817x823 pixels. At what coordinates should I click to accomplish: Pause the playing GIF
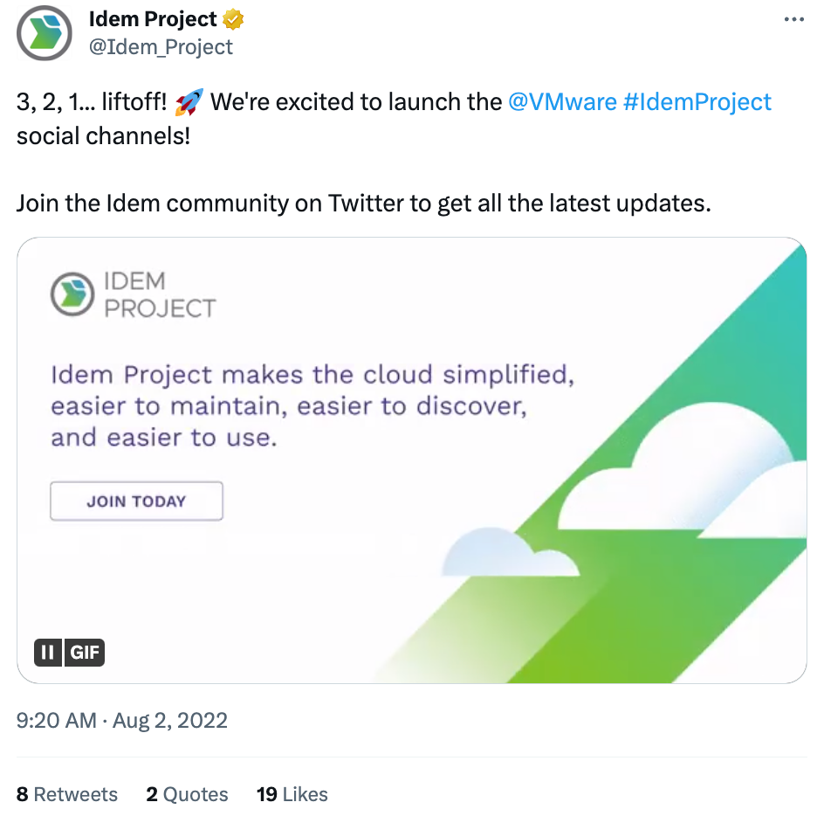tap(48, 653)
